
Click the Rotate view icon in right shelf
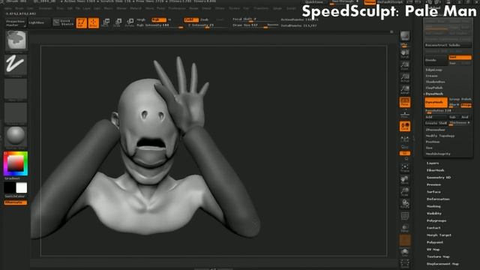pyautogui.click(x=405, y=203)
